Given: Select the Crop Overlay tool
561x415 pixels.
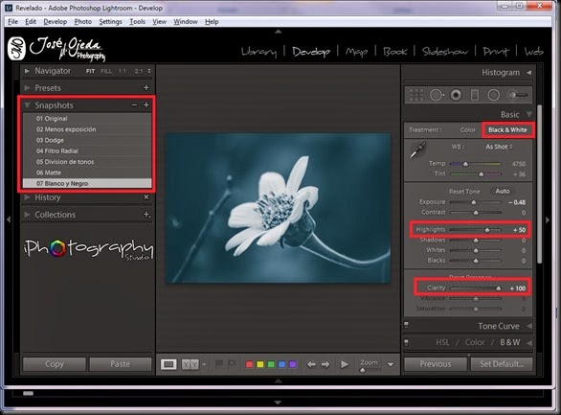Looking at the screenshot, I should (416, 95).
